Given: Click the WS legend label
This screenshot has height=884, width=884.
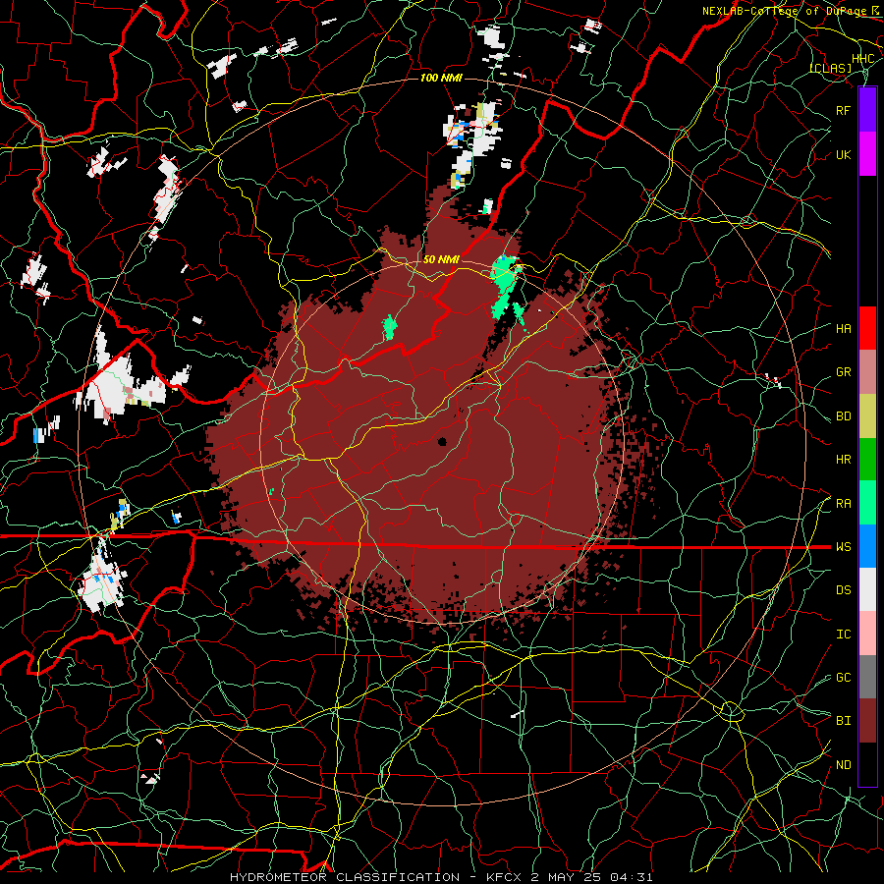Looking at the screenshot, I should tap(843, 547).
